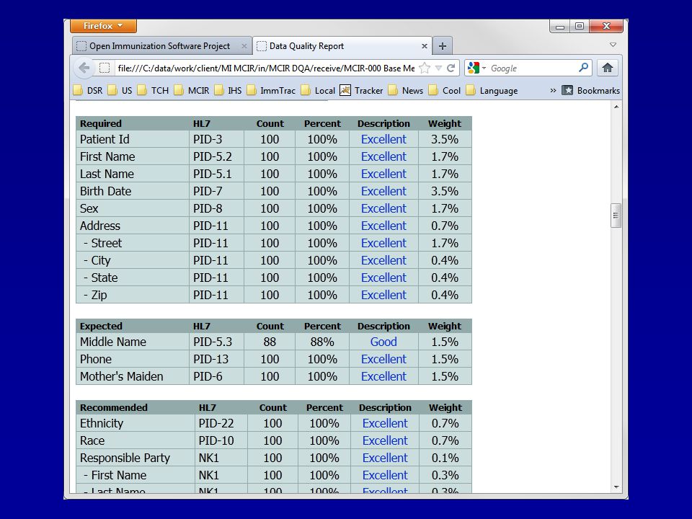Click the 'Required' table header

tap(101, 123)
